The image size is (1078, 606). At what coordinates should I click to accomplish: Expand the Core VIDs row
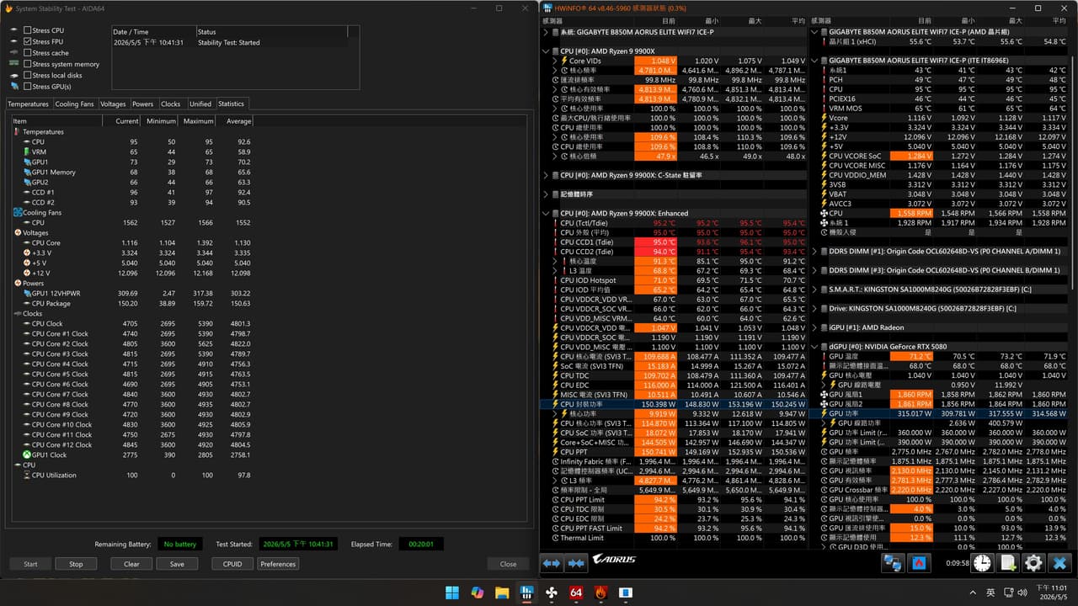tap(555, 61)
